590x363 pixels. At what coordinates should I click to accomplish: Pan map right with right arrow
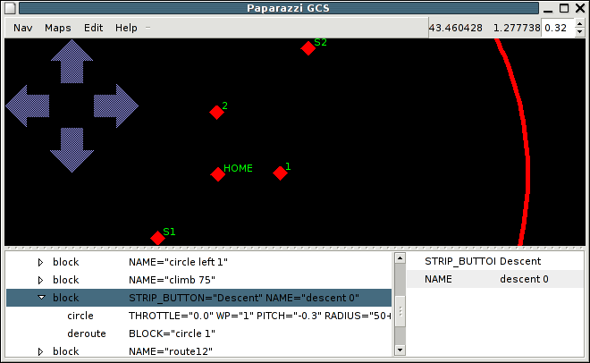pyautogui.click(x=116, y=106)
